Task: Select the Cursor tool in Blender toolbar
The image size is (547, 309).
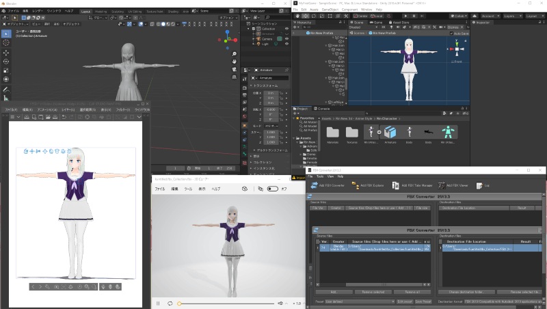Action: point(6,42)
